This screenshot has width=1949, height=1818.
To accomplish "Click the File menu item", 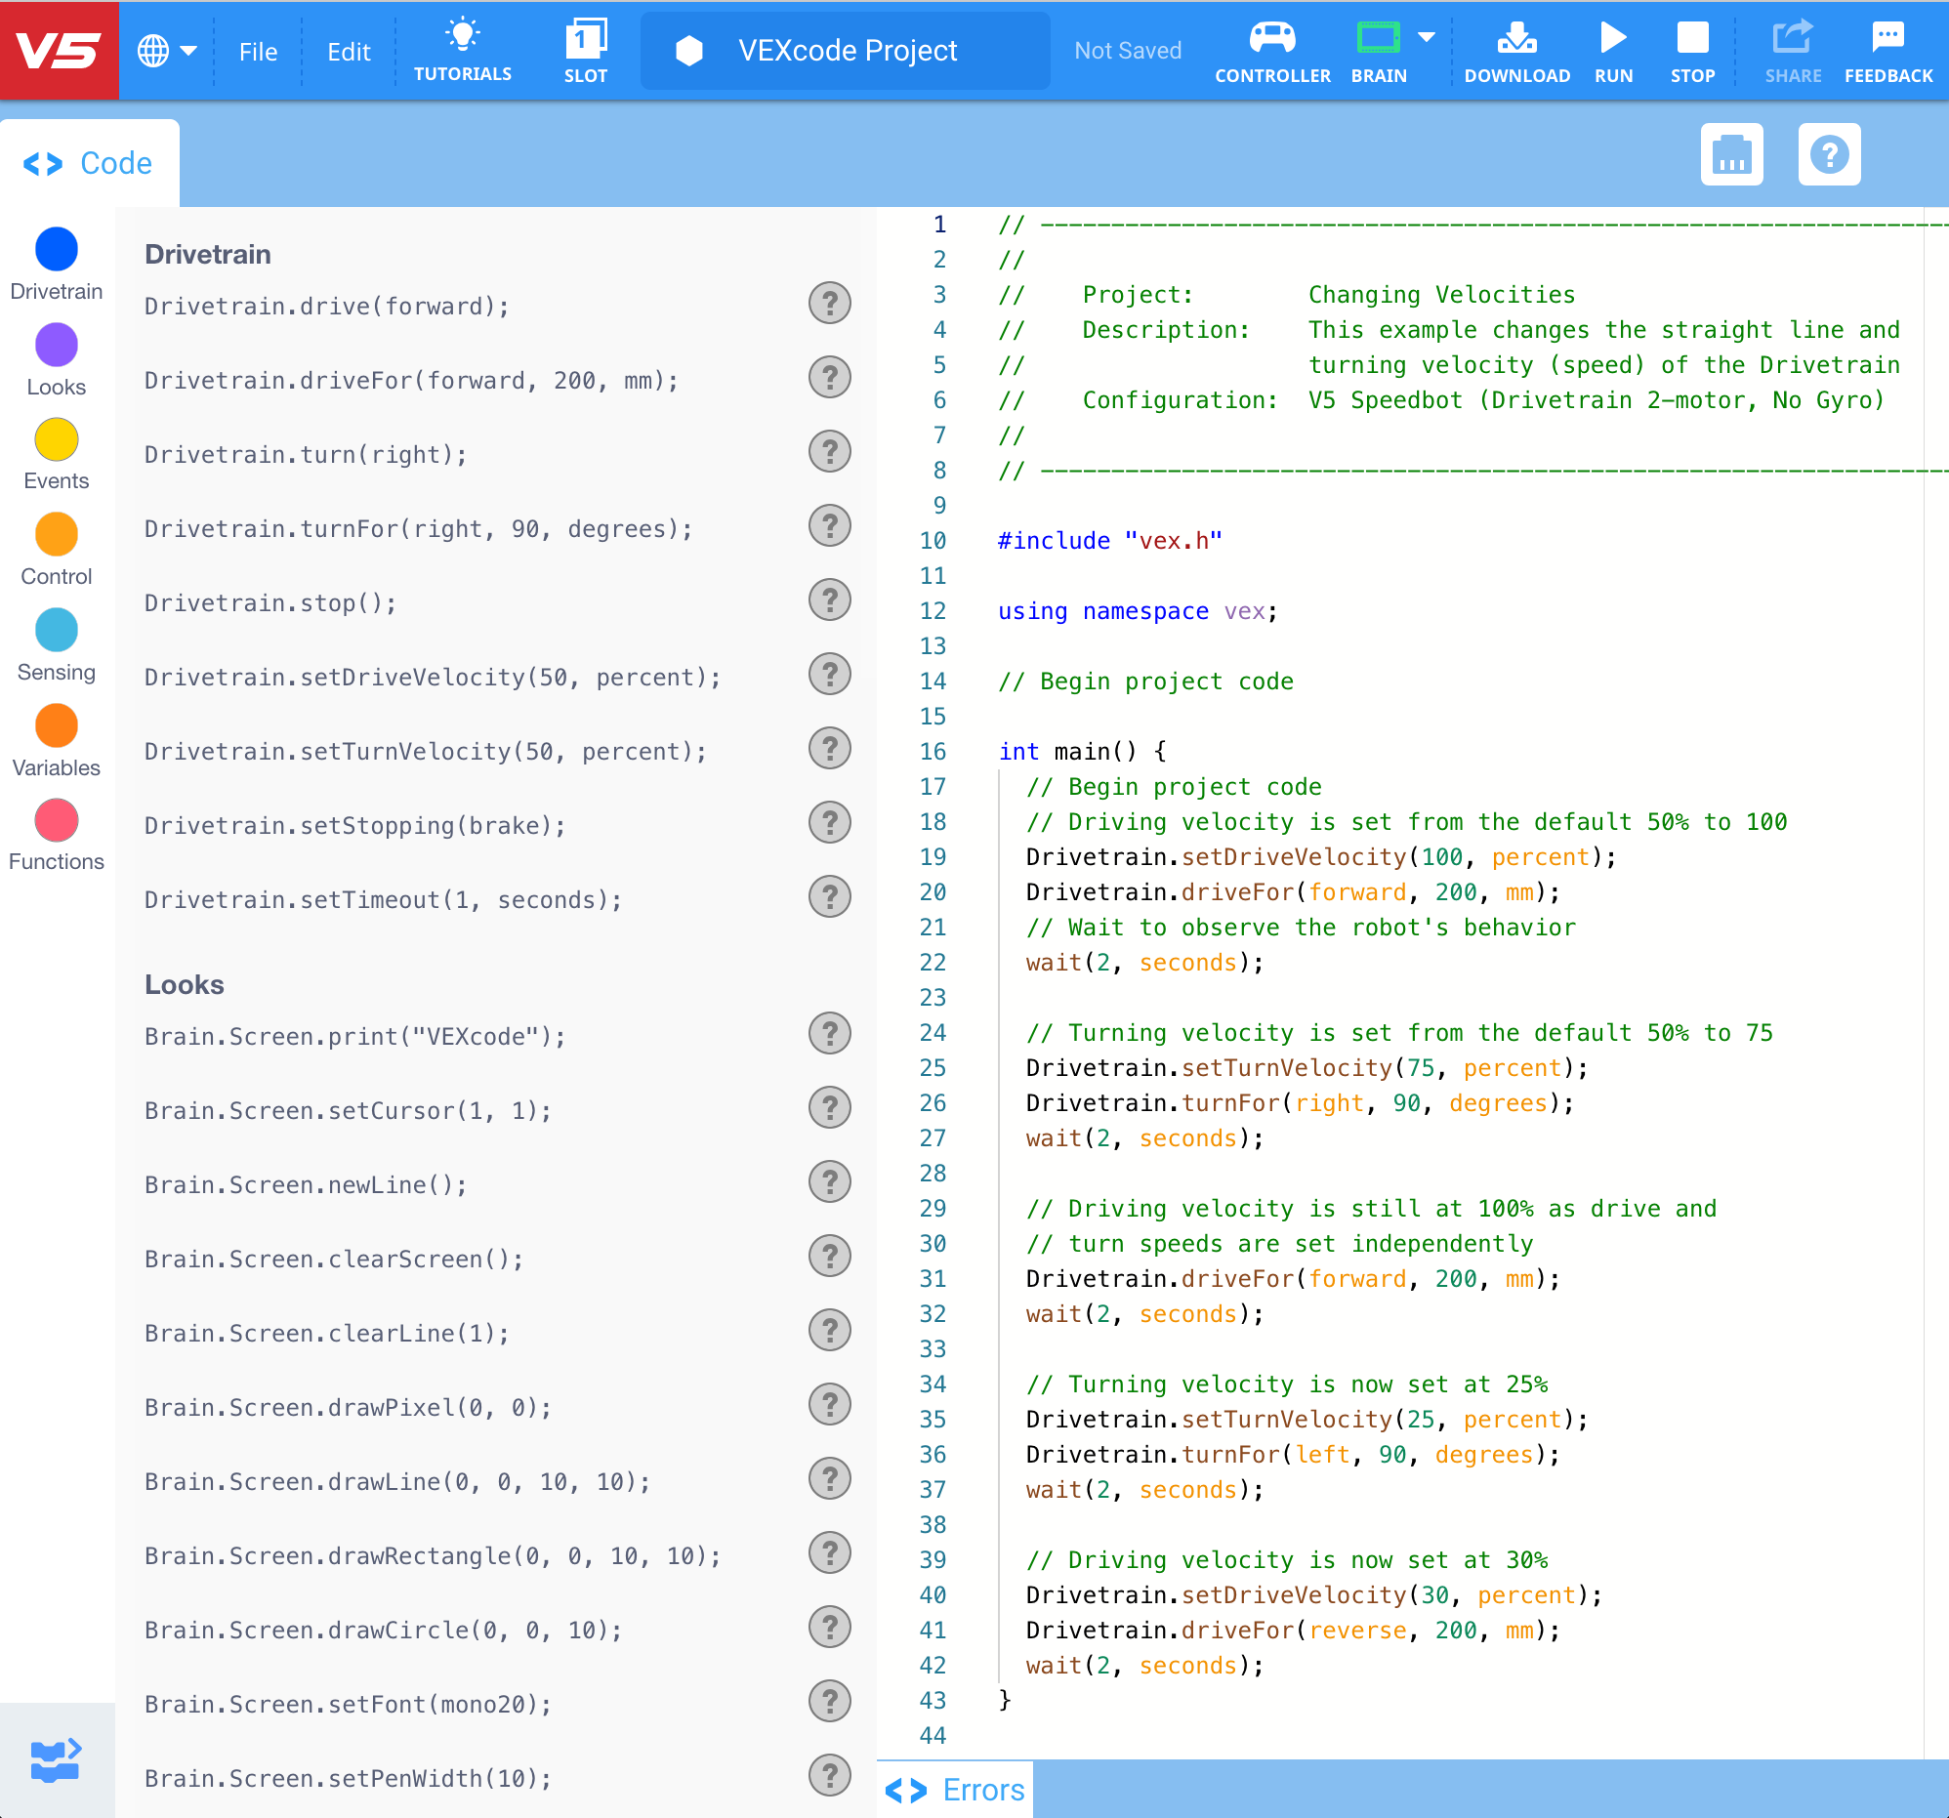I will coord(260,51).
